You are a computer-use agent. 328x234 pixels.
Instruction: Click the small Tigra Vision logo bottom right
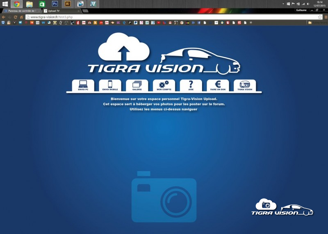coord(282,207)
